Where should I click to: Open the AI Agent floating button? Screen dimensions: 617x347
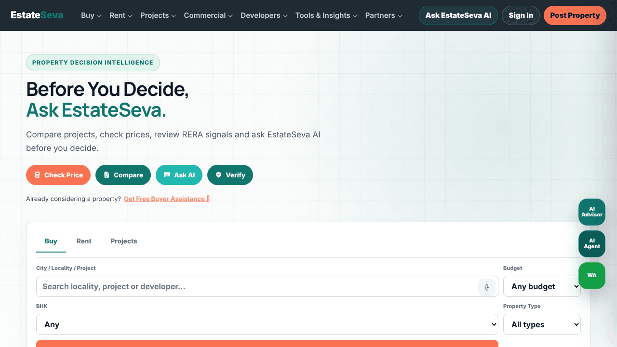click(x=592, y=243)
